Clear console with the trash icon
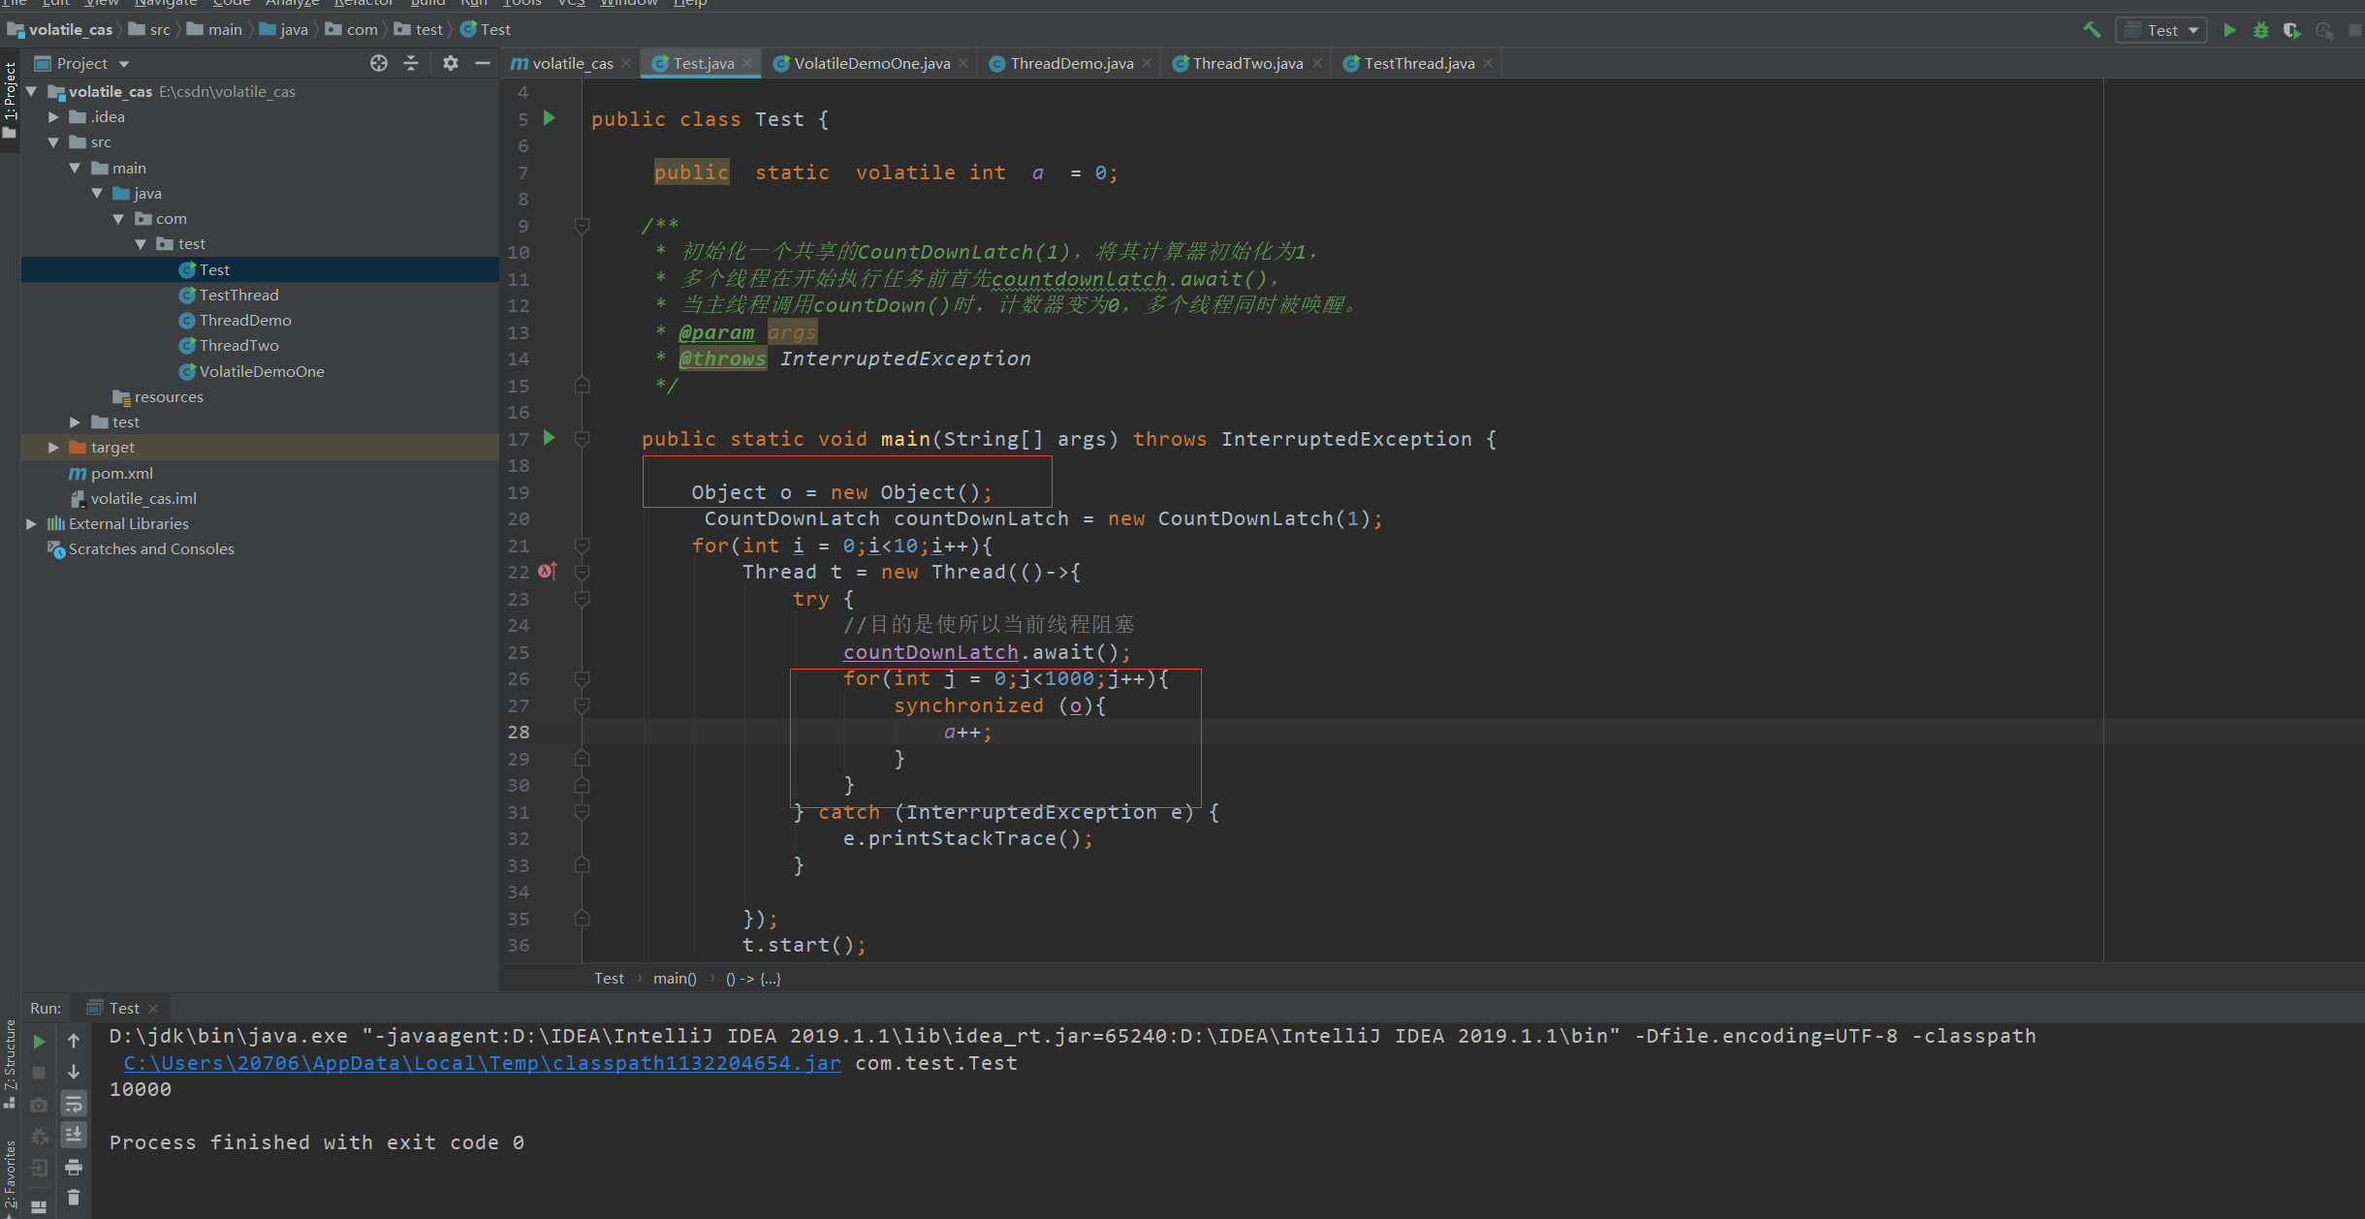This screenshot has height=1219, width=2365. click(74, 1199)
